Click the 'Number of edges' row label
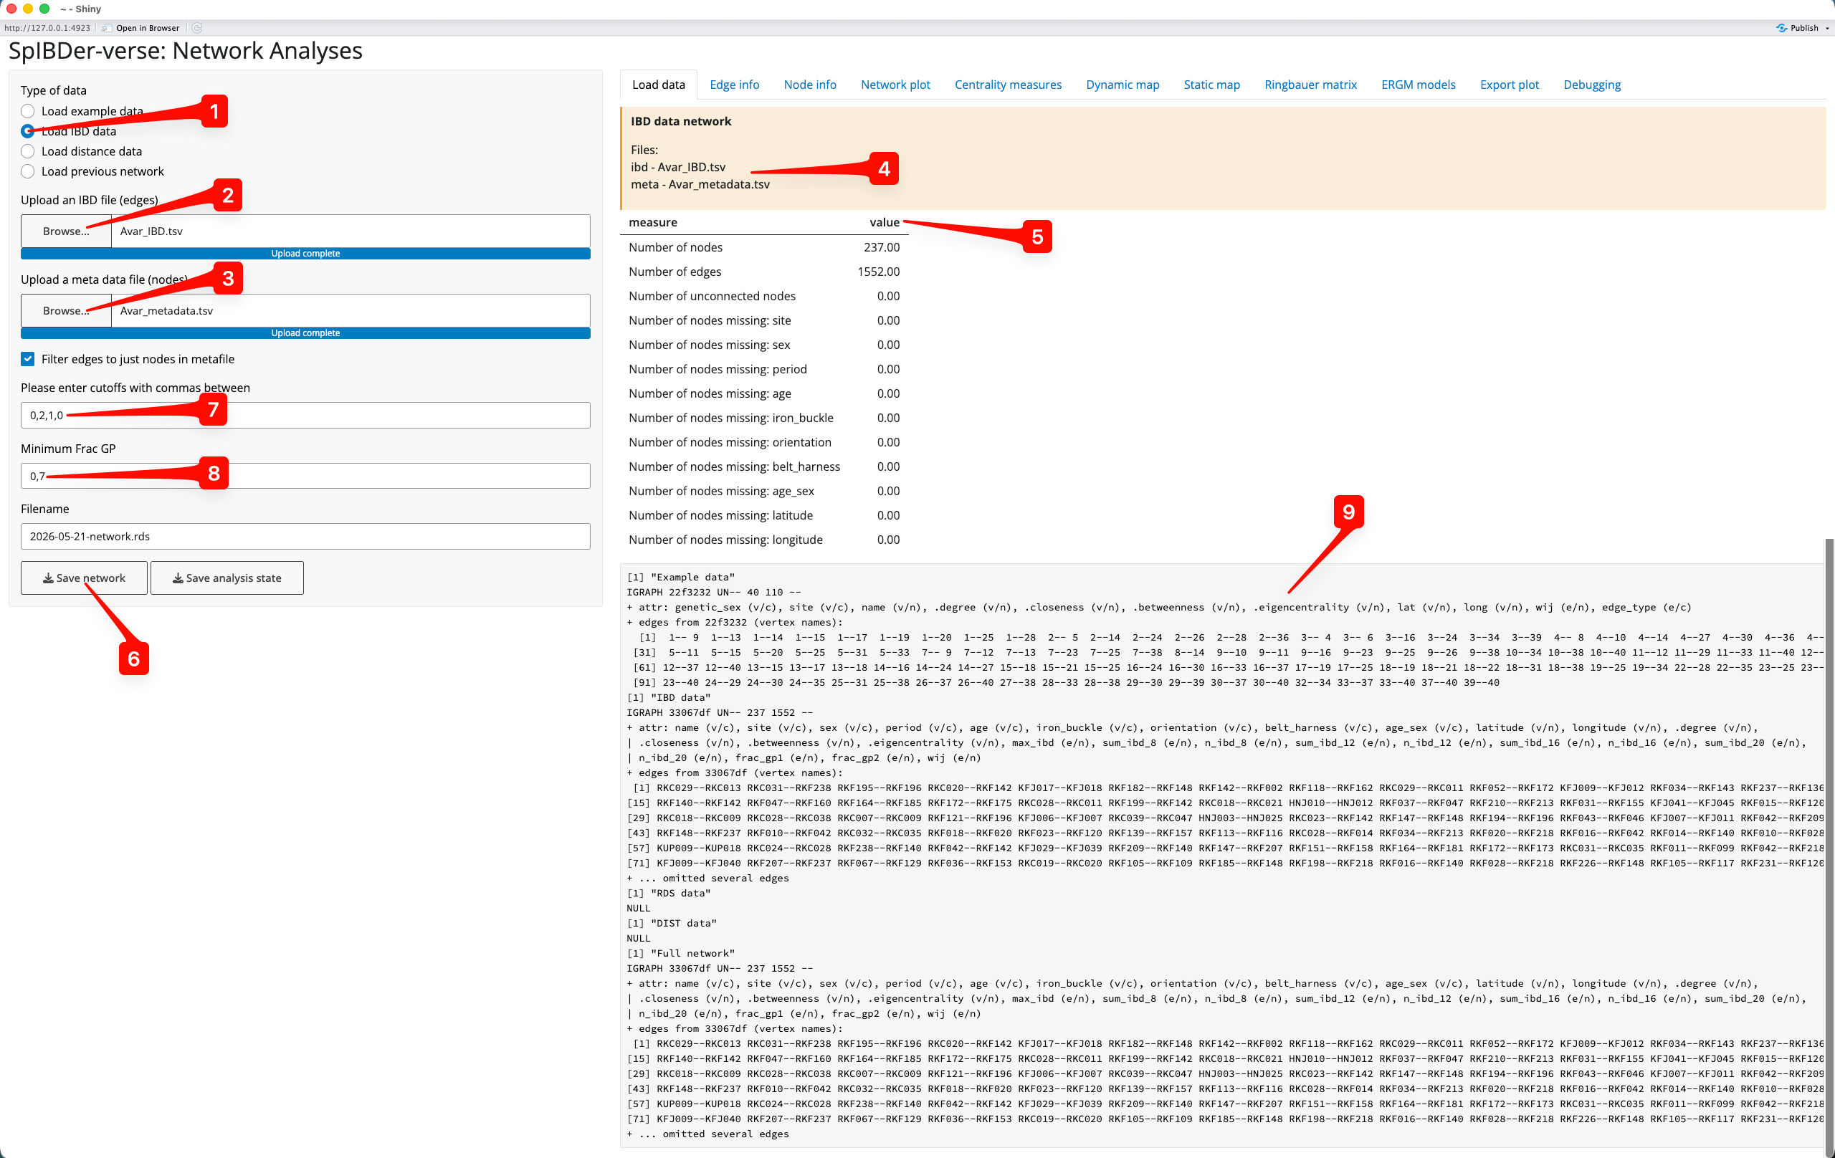Image resolution: width=1835 pixels, height=1158 pixels. tap(675, 271)
